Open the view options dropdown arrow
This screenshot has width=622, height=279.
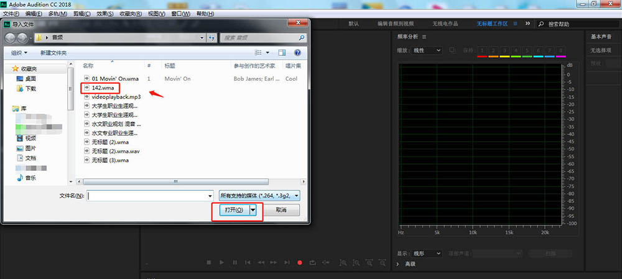click(267, 52)
